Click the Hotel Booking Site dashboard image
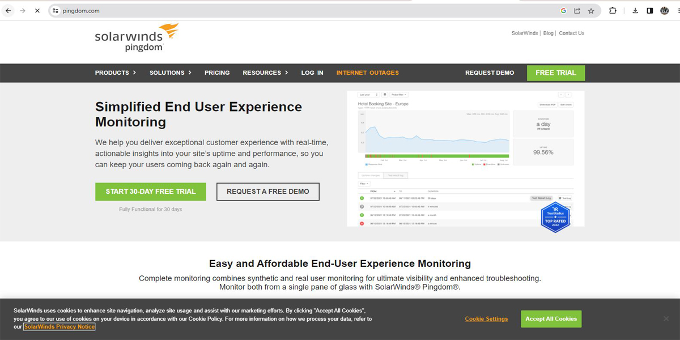680x340 pixels. [x=466, y=159]
